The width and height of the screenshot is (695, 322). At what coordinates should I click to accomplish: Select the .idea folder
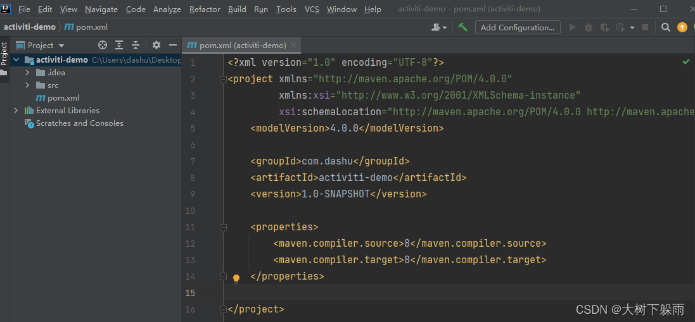click(x=56, y=73)
